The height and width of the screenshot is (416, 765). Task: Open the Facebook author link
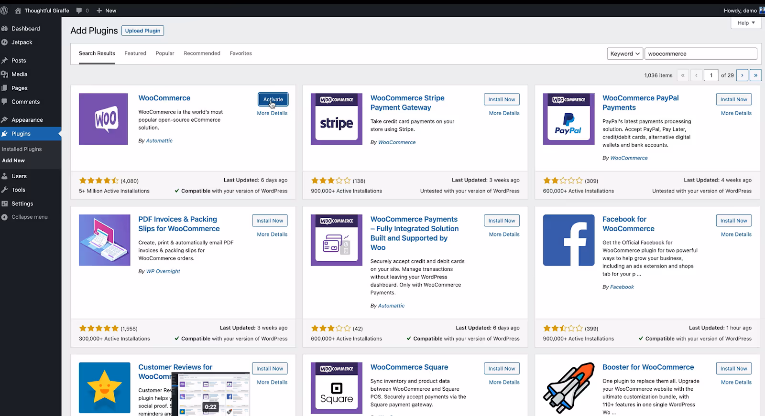[622, 287]
